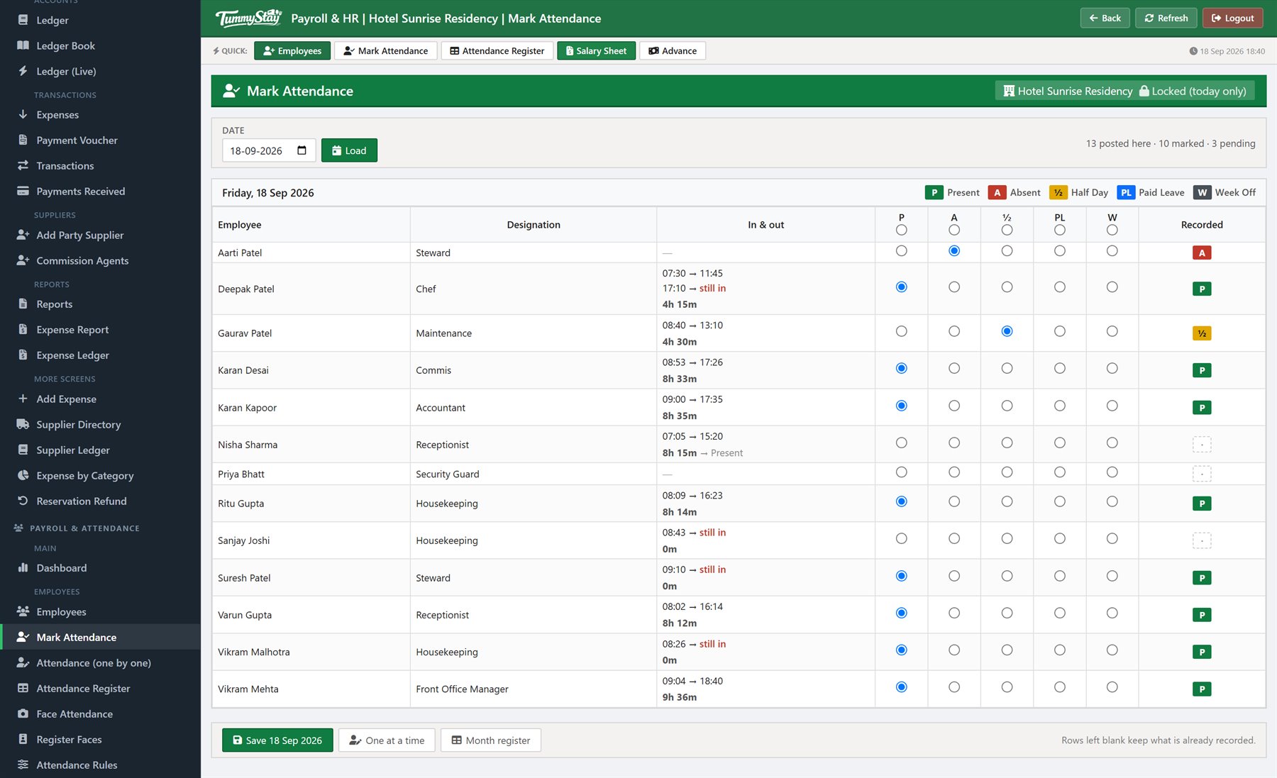Open the Advance quick tab
Screen dimensions: 1277x778
coord(673,50)
